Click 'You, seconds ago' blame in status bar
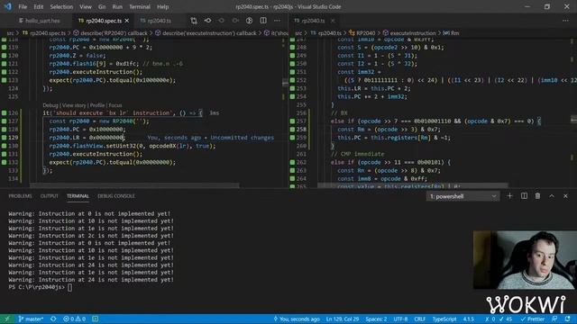577x324 pixels. click(297, 319)
